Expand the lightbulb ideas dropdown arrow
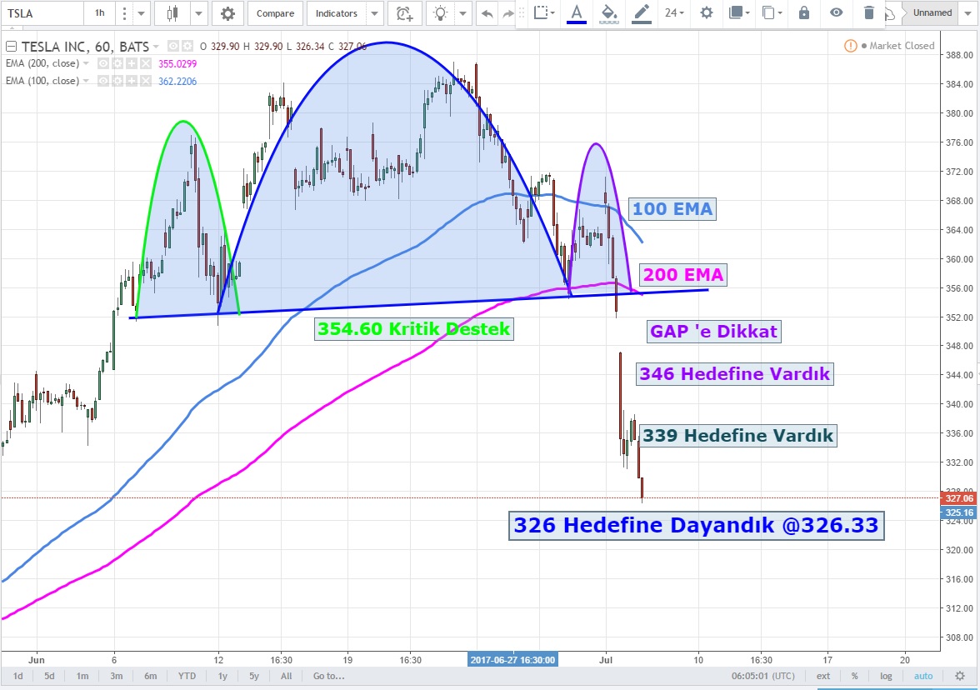 tap(463, 13)
